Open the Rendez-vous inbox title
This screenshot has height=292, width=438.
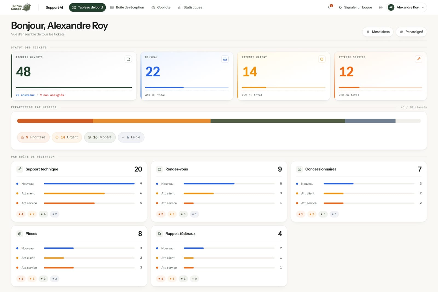[x=177, y=169]
